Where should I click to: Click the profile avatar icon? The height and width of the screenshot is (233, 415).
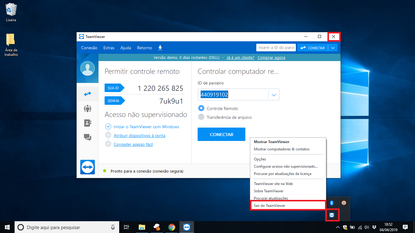pos(88,68)
